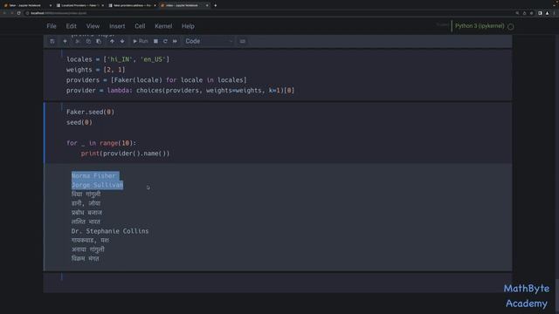Open the command palette keyboard icon
Image resolution: width=559 pixels, height=314 pixels.
243,41
